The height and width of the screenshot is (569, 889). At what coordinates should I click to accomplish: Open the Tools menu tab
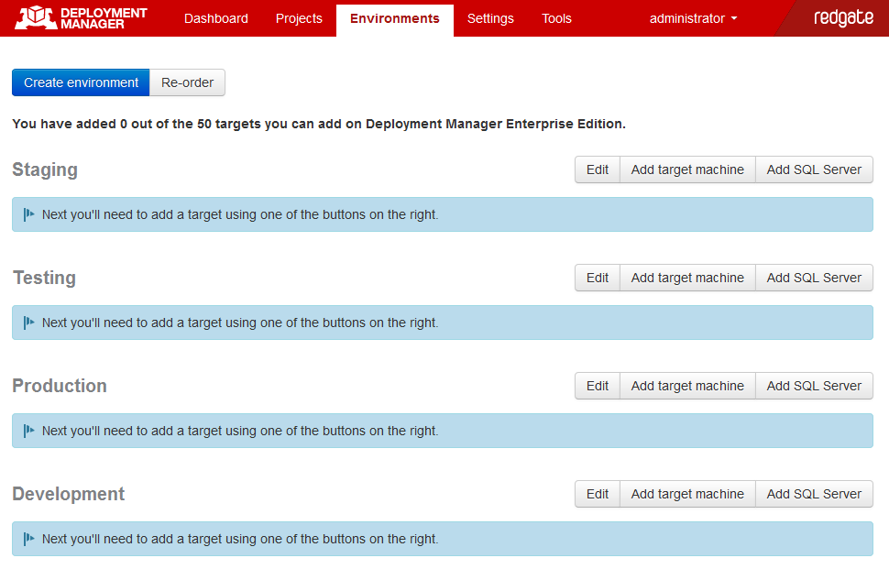[x=556, y=18]
